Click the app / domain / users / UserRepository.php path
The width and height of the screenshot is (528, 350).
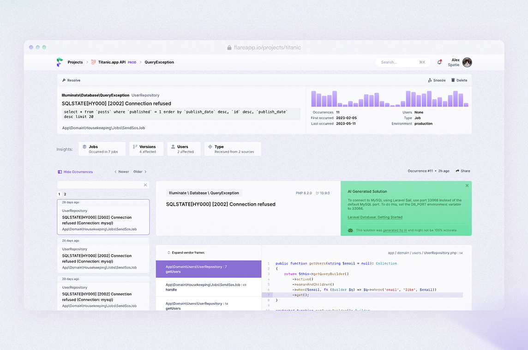click(x=425, y=253)
